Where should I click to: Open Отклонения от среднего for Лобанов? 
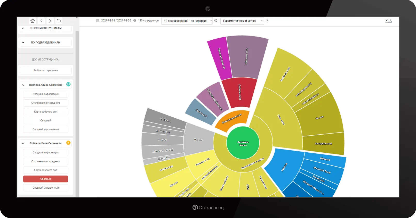pyautogui.click(x=46, y=161)
